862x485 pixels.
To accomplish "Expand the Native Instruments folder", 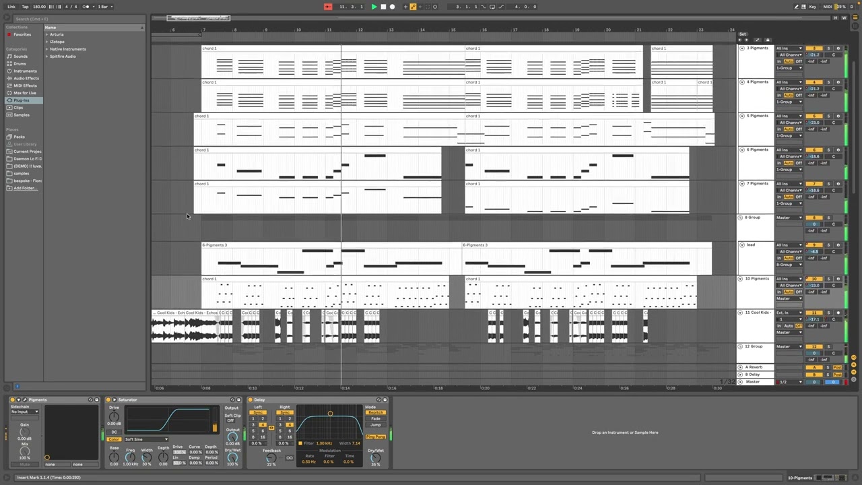I will pyautogui.click(x=46, y=49).
